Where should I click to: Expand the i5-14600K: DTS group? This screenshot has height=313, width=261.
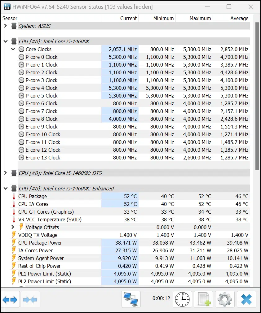[x=5, y=173]
